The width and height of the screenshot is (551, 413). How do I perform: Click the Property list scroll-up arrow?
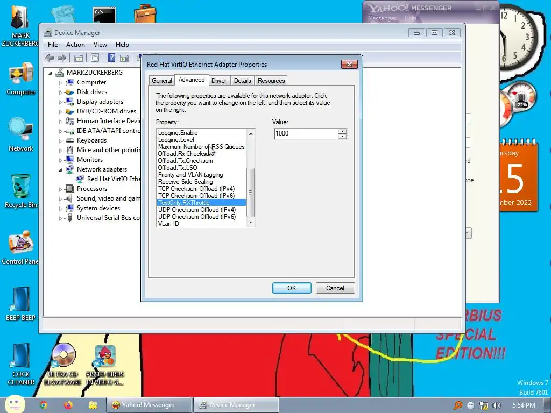[251, 133]
